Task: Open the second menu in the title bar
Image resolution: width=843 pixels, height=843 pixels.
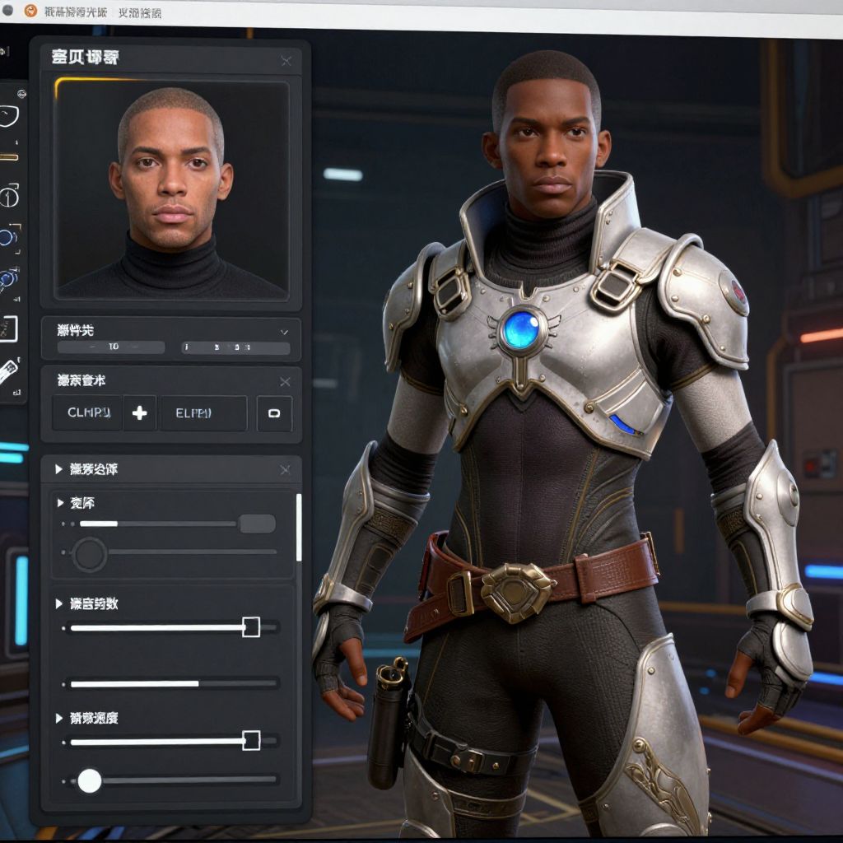Action: pos(139,12)
